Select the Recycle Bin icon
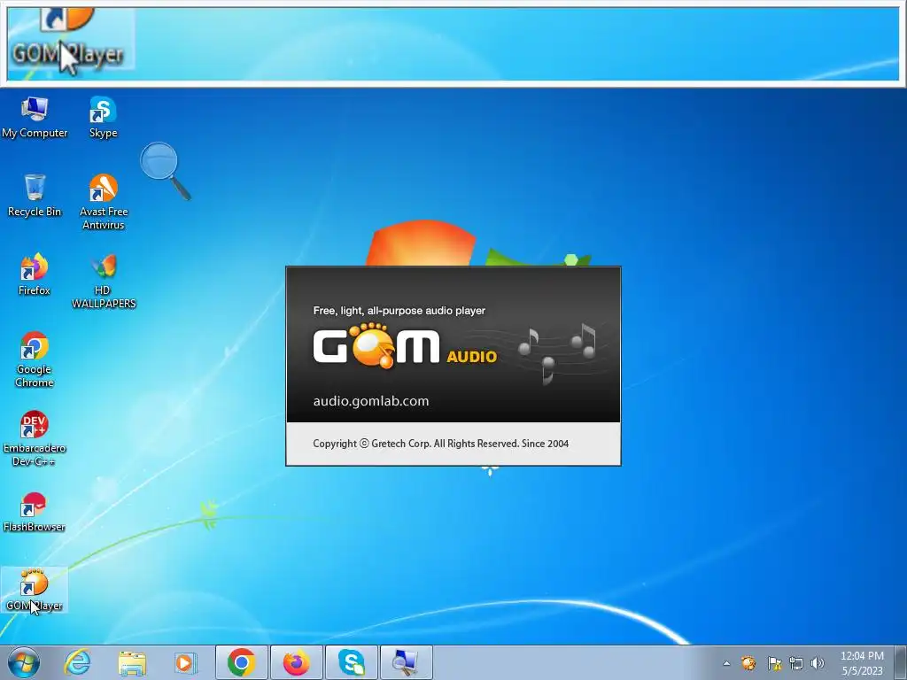Viewport: 907px width, 680px height. [35, 196]
